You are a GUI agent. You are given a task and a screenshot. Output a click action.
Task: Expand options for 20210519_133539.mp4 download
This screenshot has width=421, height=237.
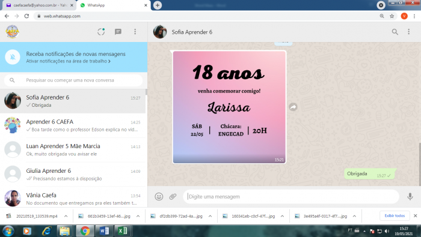coord(66,216)
